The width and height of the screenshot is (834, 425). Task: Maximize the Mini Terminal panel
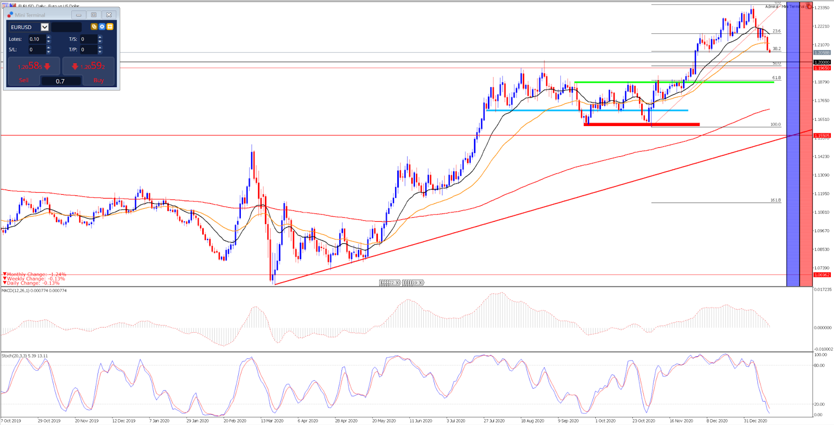tap(94, 15)
